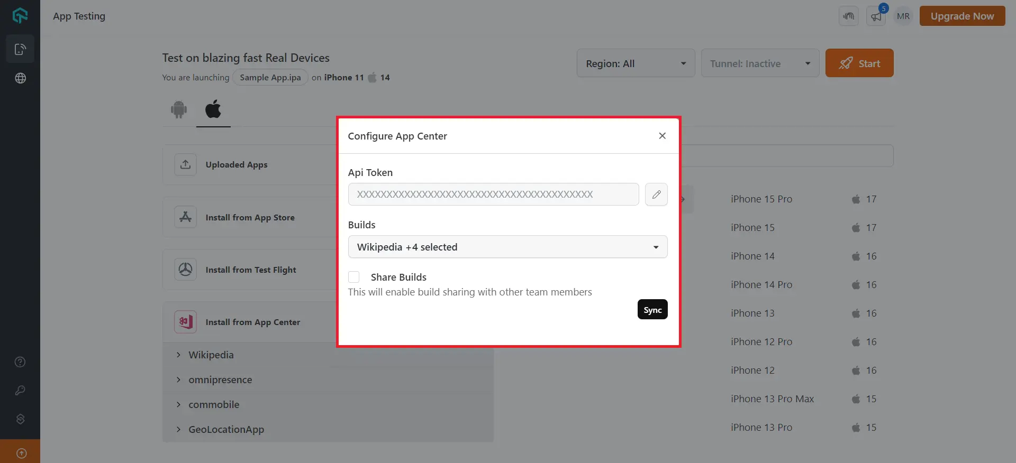Select the Android platform icon
1016x463 pixels.
[x=179, y=109]
